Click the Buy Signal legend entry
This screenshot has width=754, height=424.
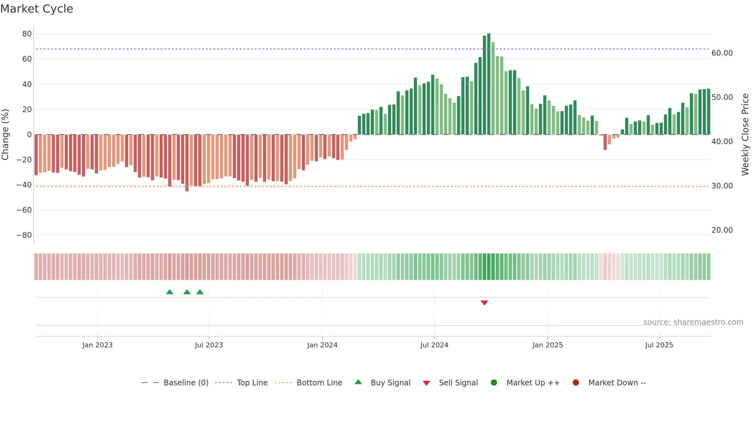click(382, 383)
